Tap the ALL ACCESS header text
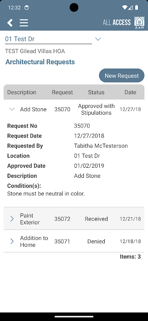148x321 pixels. click(x=117, y=22)
